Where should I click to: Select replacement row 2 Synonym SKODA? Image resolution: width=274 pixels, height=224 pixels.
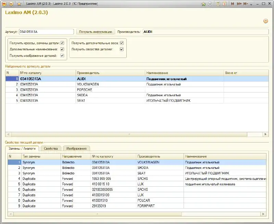pos(137,168)
